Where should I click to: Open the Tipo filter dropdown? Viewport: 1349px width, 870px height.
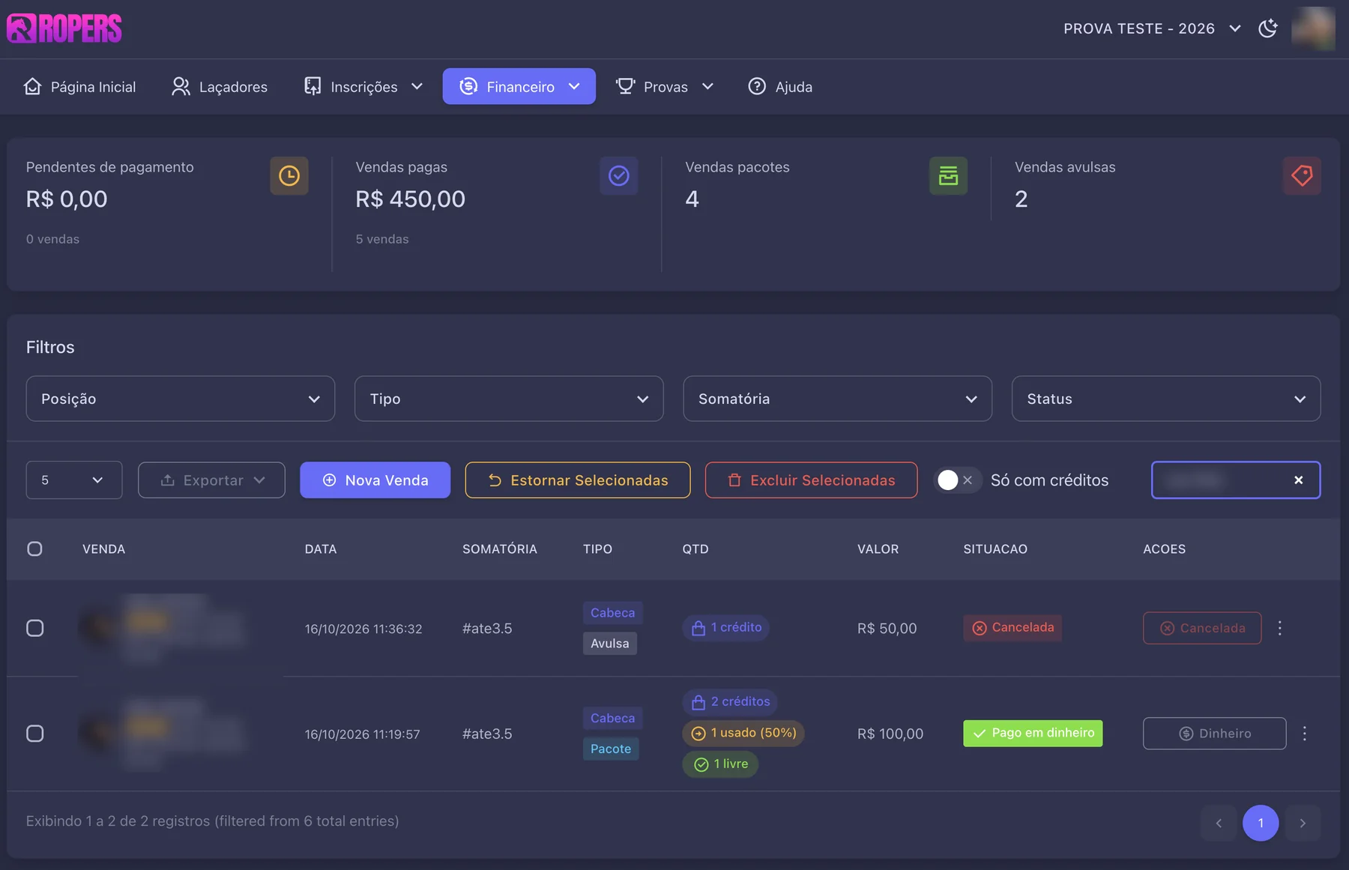[509, 399]
